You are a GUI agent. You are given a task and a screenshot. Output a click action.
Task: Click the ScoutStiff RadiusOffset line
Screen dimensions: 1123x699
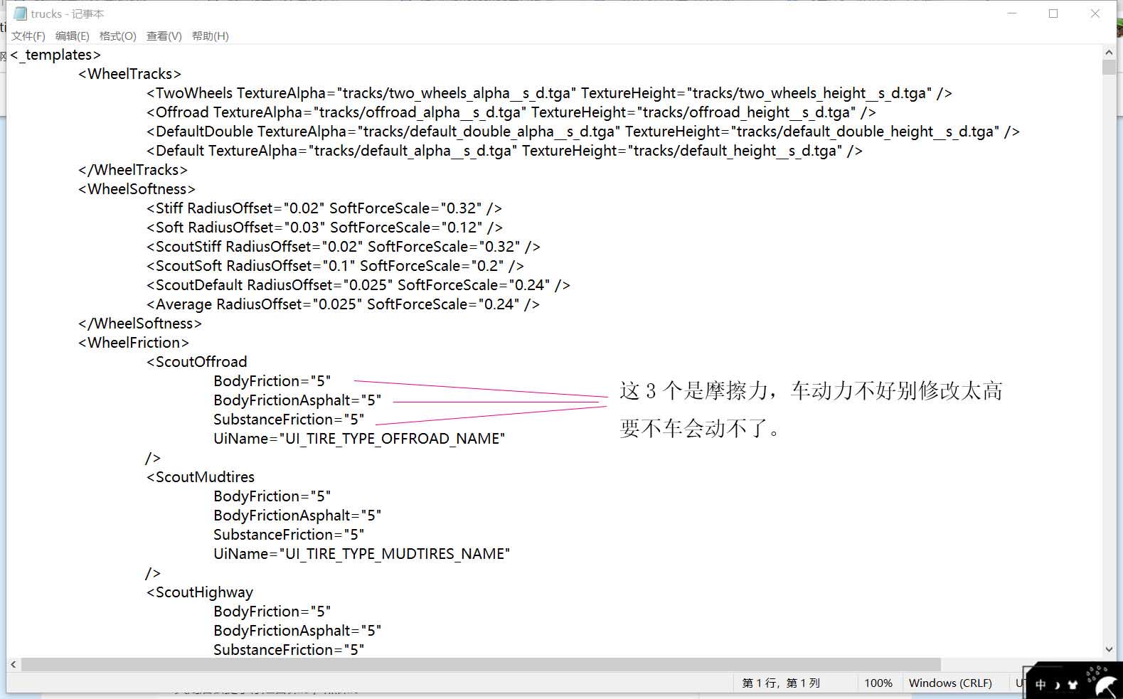click(x=344, y=247)
